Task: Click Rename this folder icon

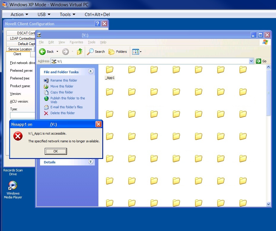Action: point(46,80)
